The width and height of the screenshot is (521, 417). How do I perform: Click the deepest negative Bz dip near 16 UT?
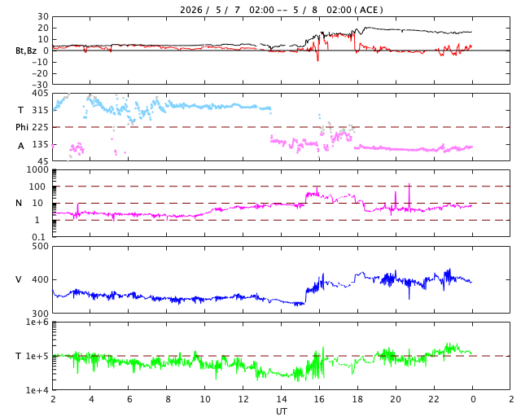click(x=317, y=57)
